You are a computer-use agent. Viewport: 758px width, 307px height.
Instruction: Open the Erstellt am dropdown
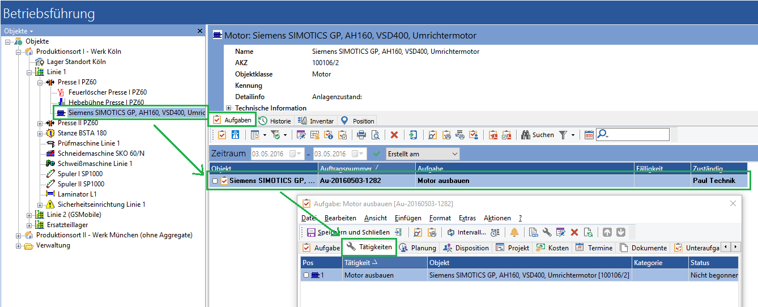point(423,153)
